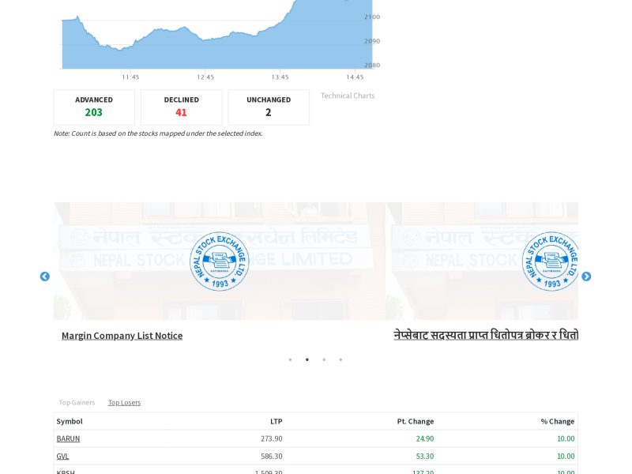Open the Margin Company List Notice
632x474 pixels.
coord(122,335)
